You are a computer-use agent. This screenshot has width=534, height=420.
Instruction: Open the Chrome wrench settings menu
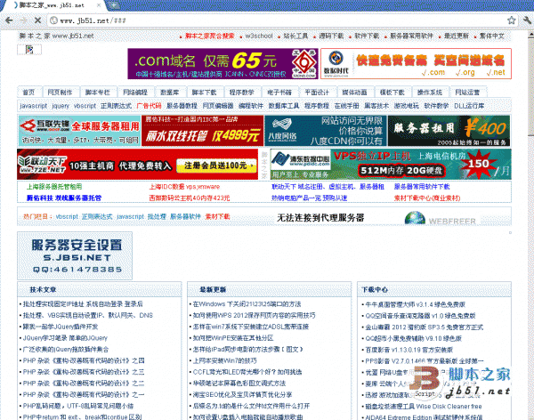point(527,20)
